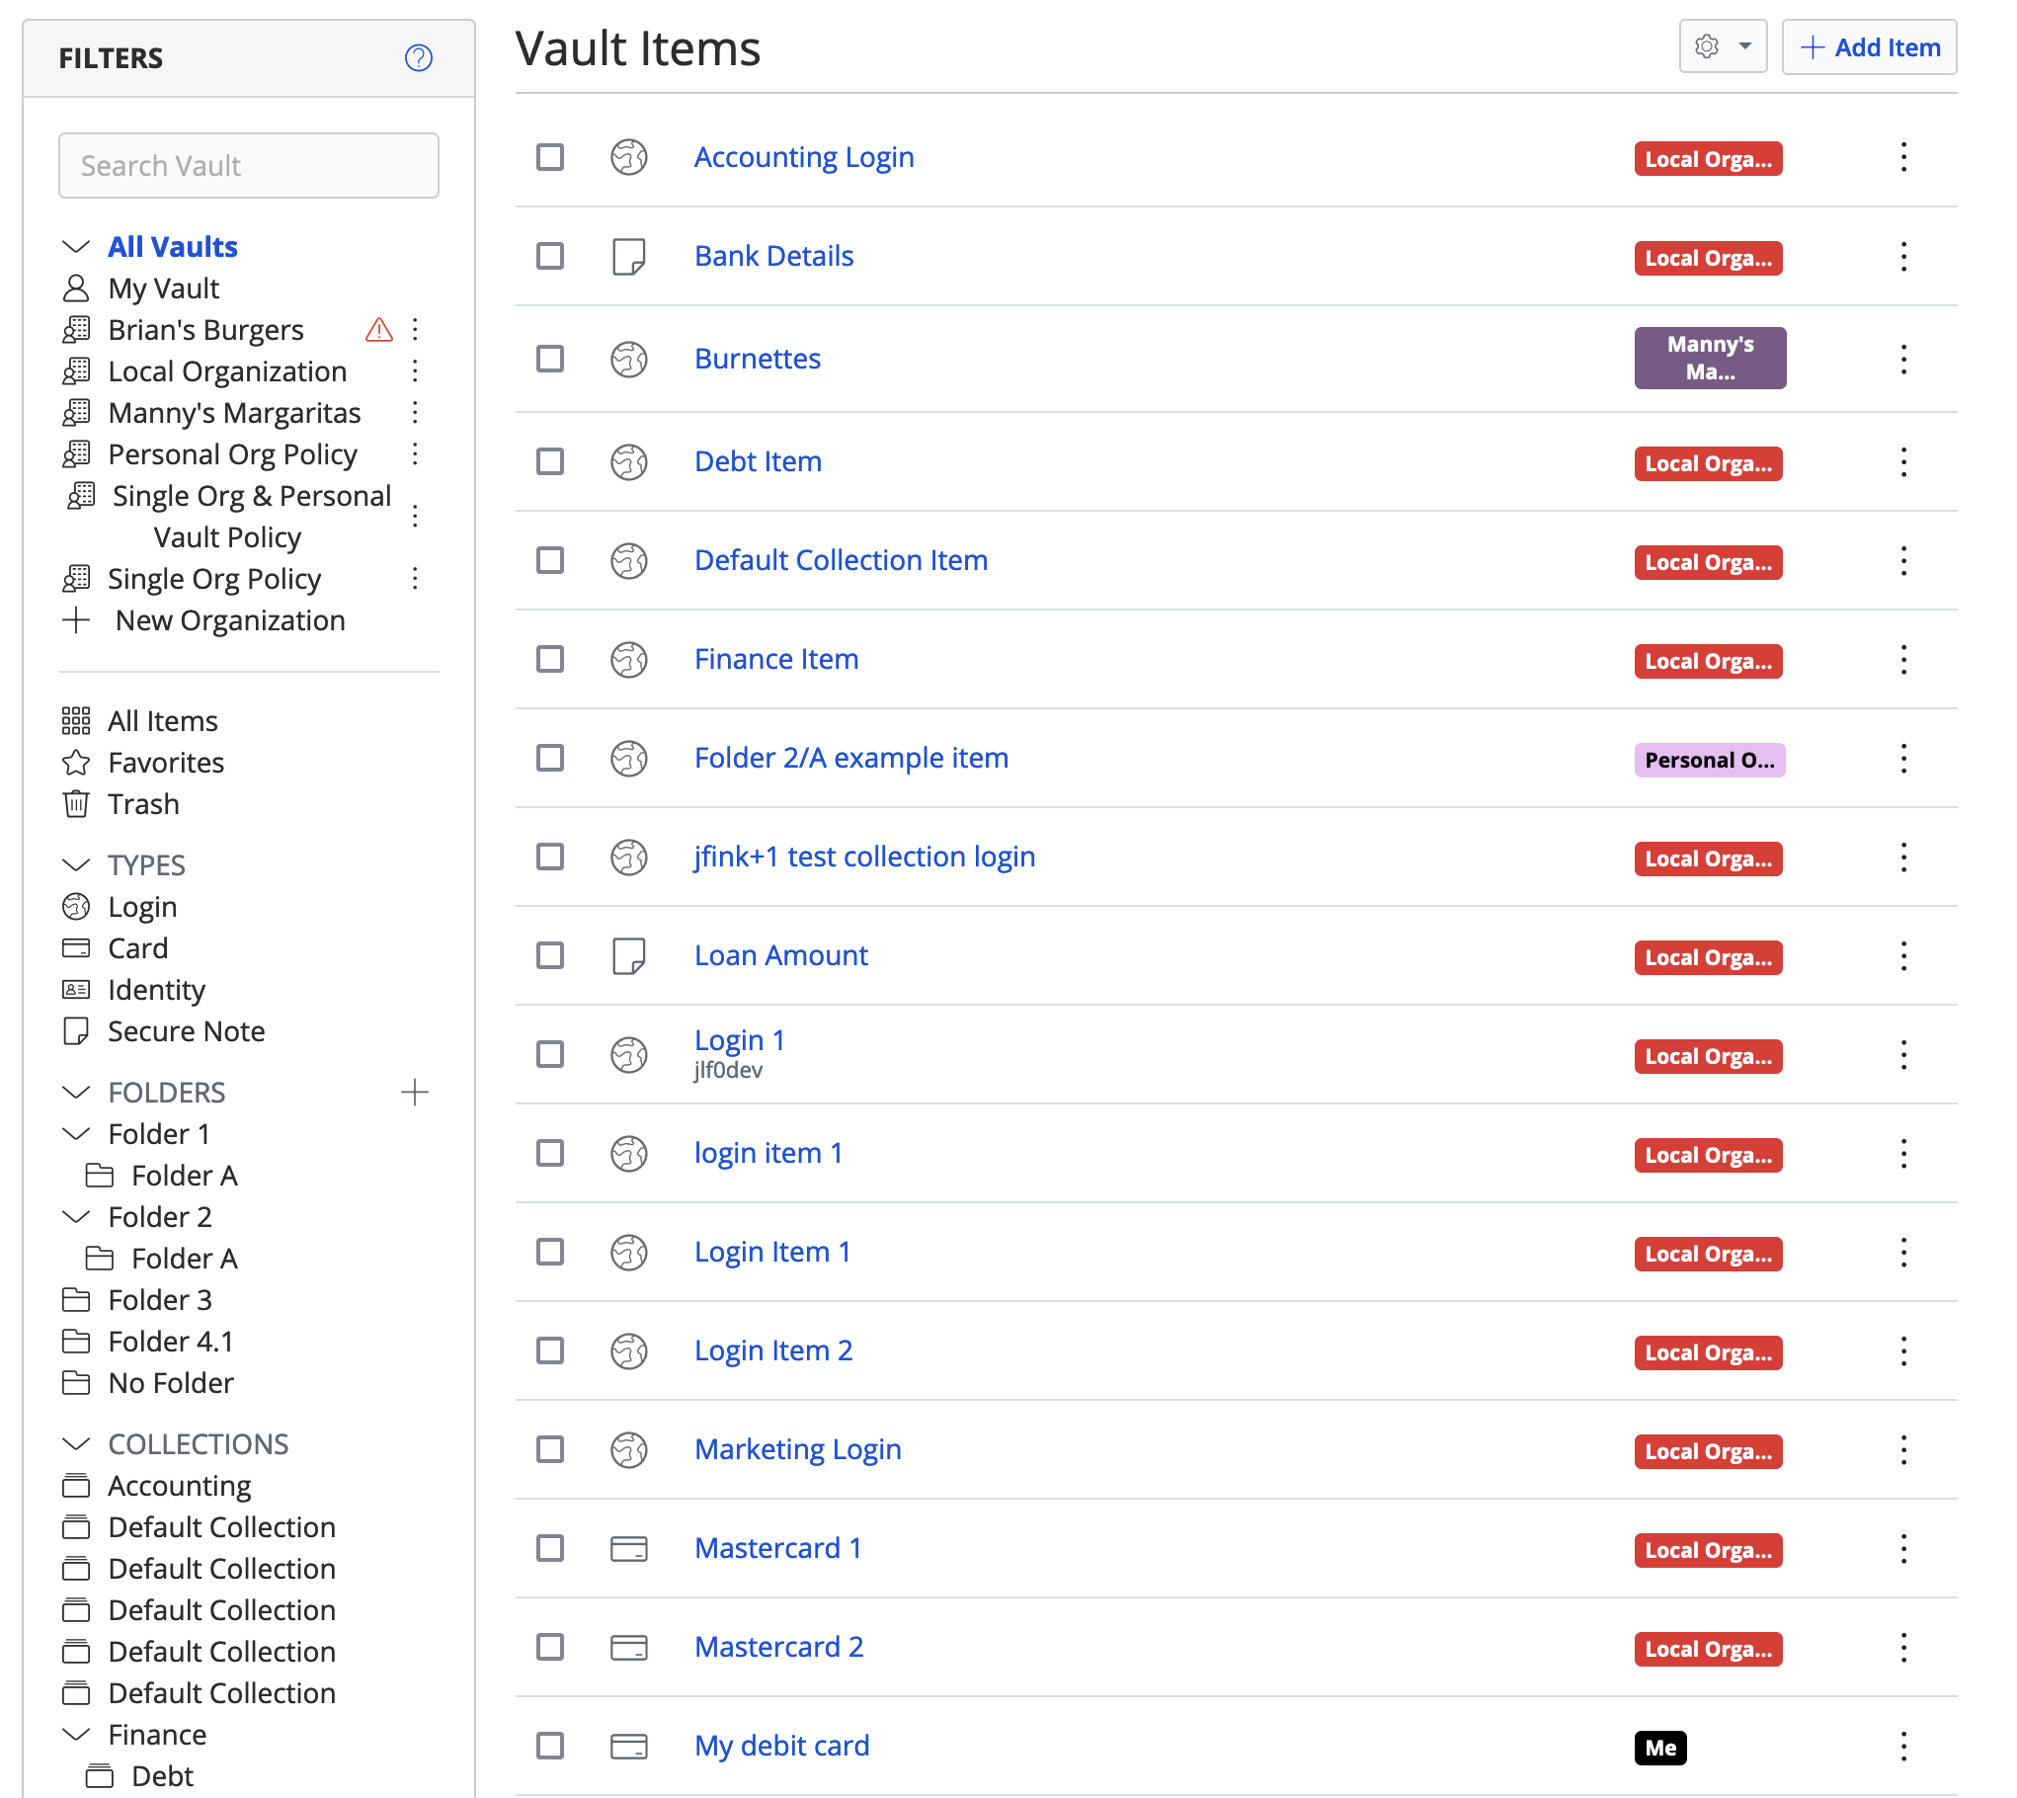Open the Filters help icon
The width and height of the screenshot is (2017, 1798).
(x=419, y=58)
